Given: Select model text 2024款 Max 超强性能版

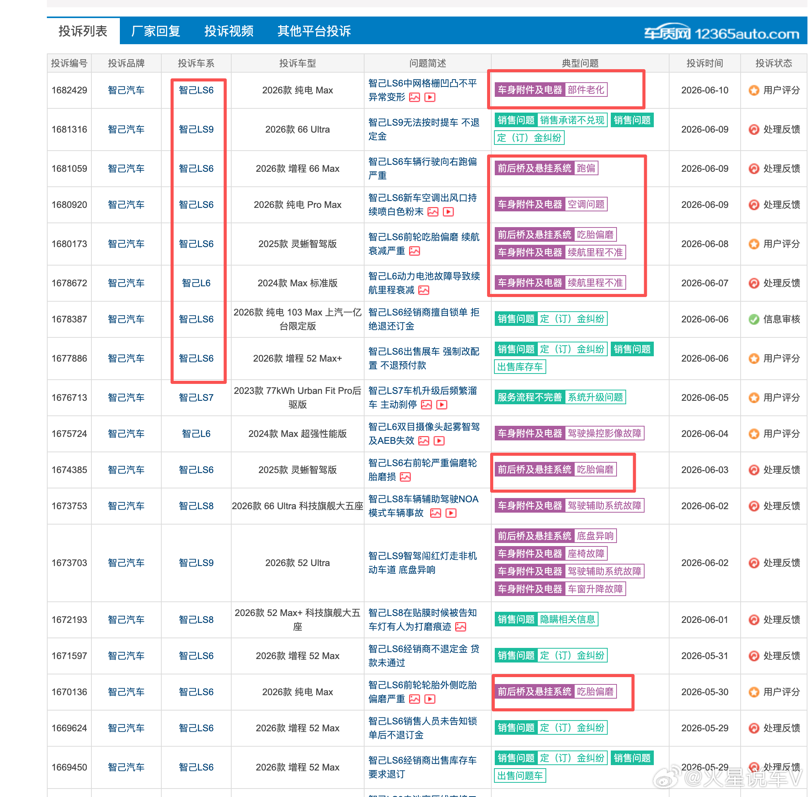Looking at the screenshot, I should 297,434.
